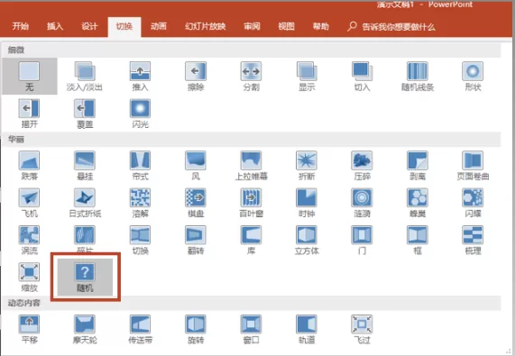The height and width of the screenshot is (356, 515).
Task: Select the 碎片 shred transition
Action: tap(85, 239)
